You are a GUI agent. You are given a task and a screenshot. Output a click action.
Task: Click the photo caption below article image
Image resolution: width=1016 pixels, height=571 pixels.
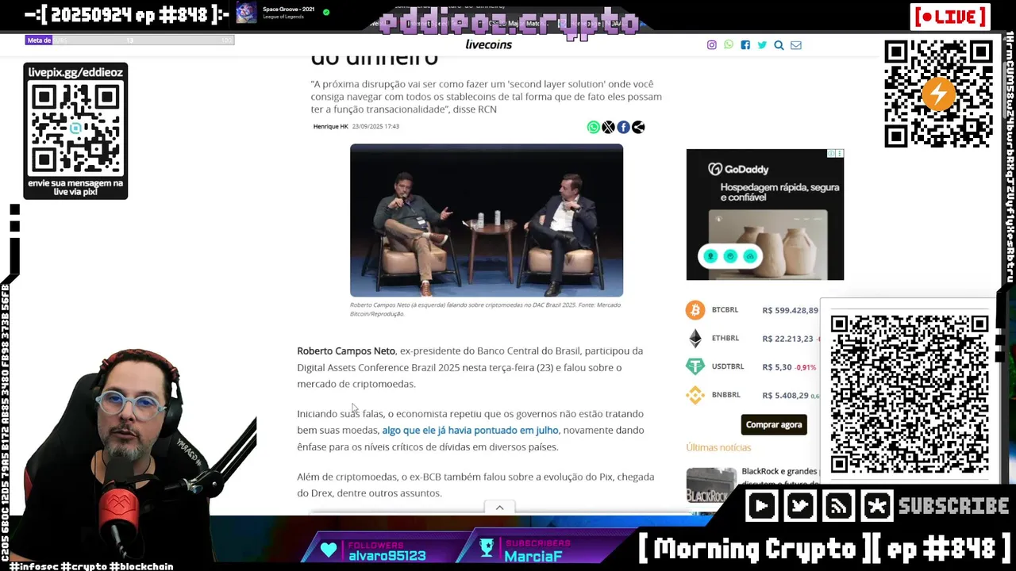(x=485, y=309)
